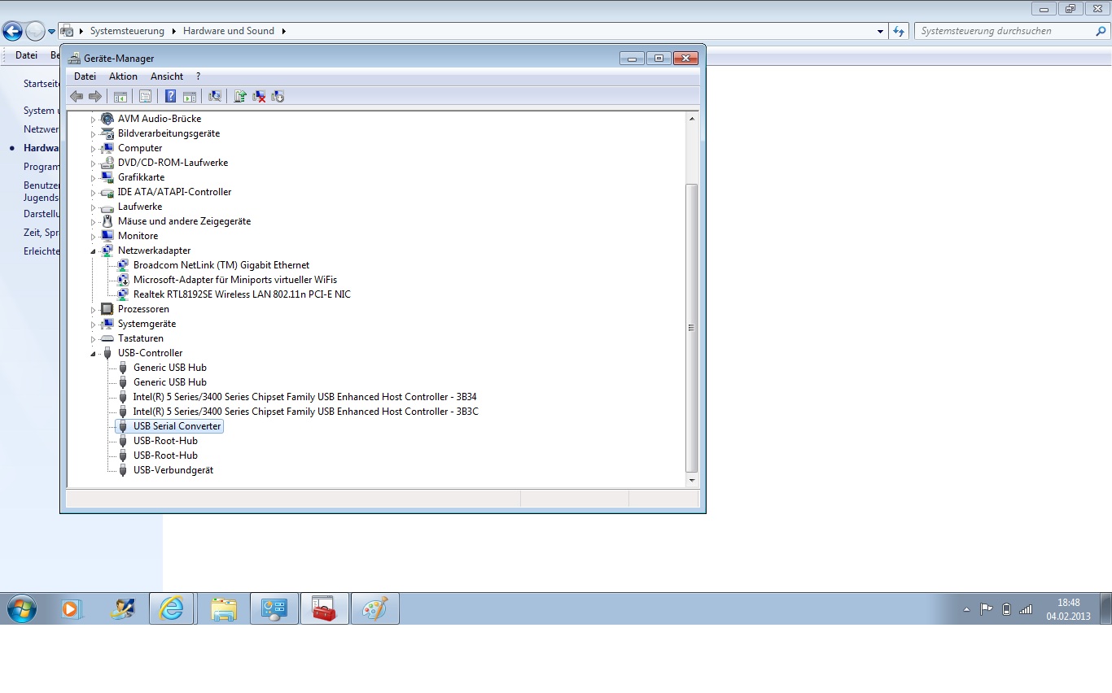Click the device list scrollbar thumb
Image resolution: width=1112 pixels, height=693 pixels.
point(692,328)
